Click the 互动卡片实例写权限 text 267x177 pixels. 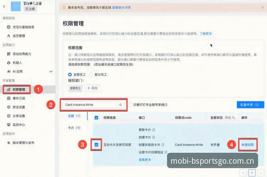tap(117, 145)
